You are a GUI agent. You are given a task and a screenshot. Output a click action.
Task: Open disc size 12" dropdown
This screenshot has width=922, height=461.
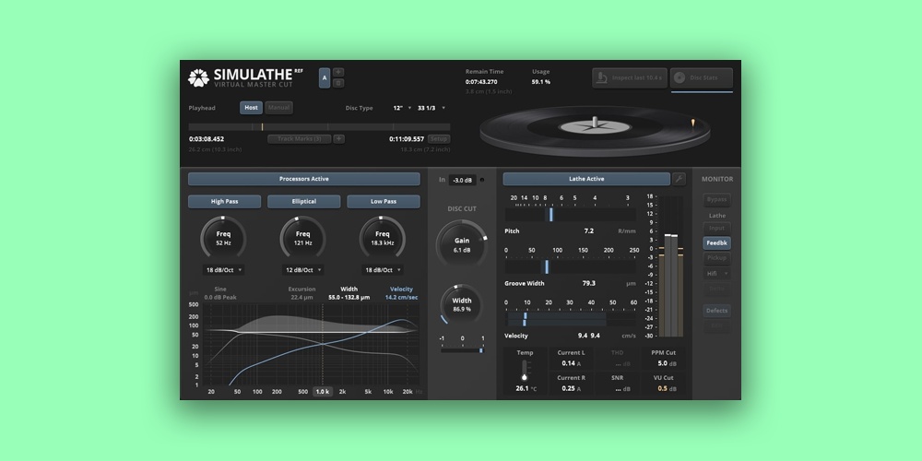point(402,108)
